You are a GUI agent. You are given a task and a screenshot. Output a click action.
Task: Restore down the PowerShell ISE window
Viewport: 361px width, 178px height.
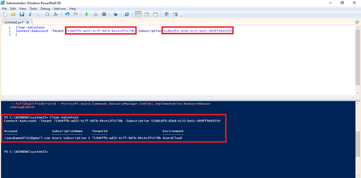pos(342,3)
